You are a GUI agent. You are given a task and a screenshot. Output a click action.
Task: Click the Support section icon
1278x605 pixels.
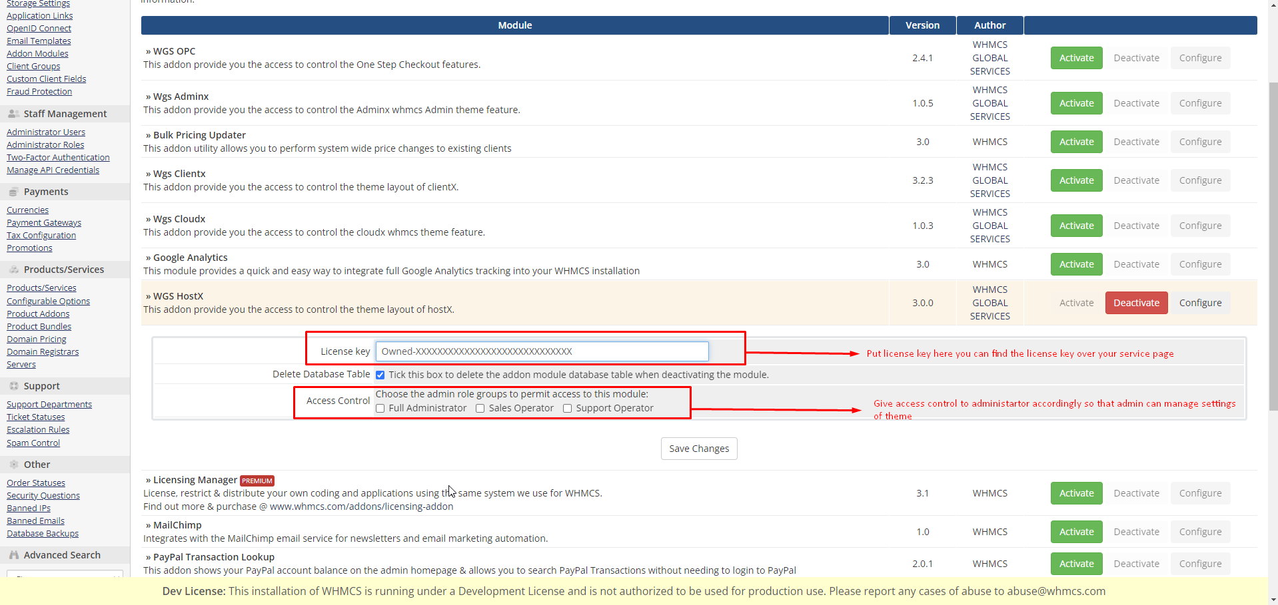click(x=13, y=386)
